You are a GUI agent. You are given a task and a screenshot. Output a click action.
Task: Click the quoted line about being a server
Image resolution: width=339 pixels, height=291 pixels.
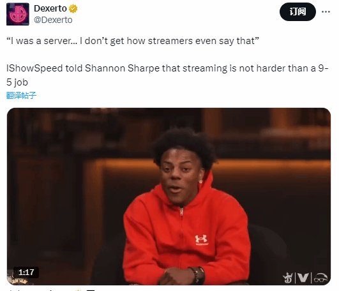coord(133,41)
